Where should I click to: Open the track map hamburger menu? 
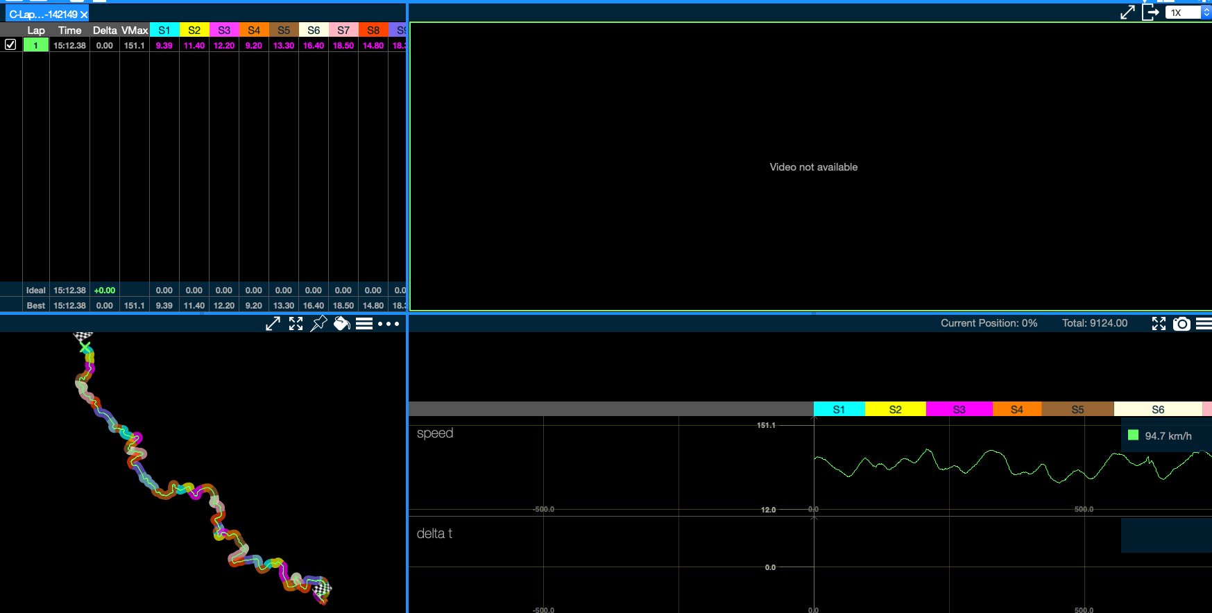[364, 324]
